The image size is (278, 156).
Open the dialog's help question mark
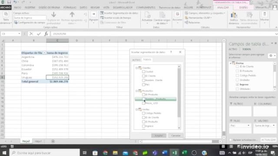[171, 52]
